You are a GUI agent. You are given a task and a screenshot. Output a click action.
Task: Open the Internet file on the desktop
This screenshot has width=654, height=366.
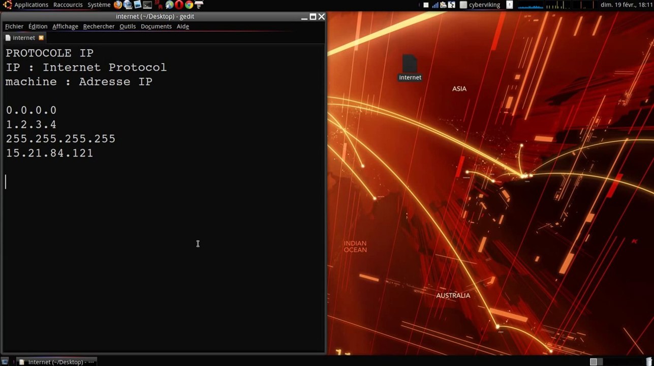coord(410,68)
